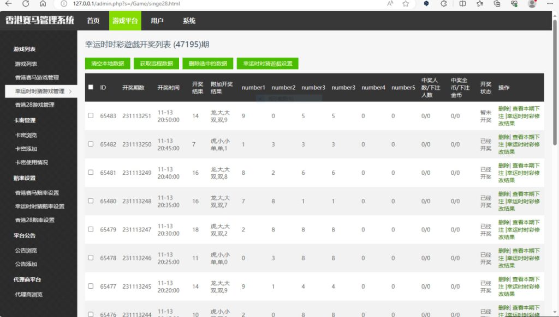Open 香港28赔率设置 in sidebar
Image resolution: width=559 pixels, height=317 pixels.
tap(35, 220)
